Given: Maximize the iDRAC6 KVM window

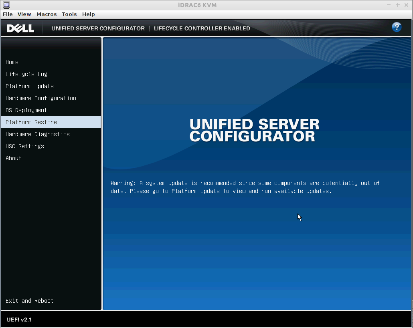Looking at the screenshot, I should (398, 5).
